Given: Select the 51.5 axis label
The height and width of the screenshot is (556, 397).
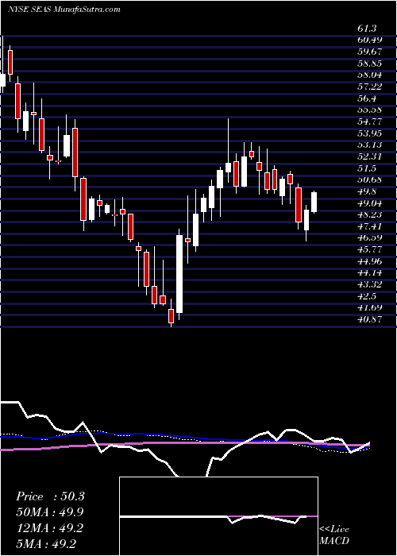Looking at the screenshot, I should pos(367,168).
